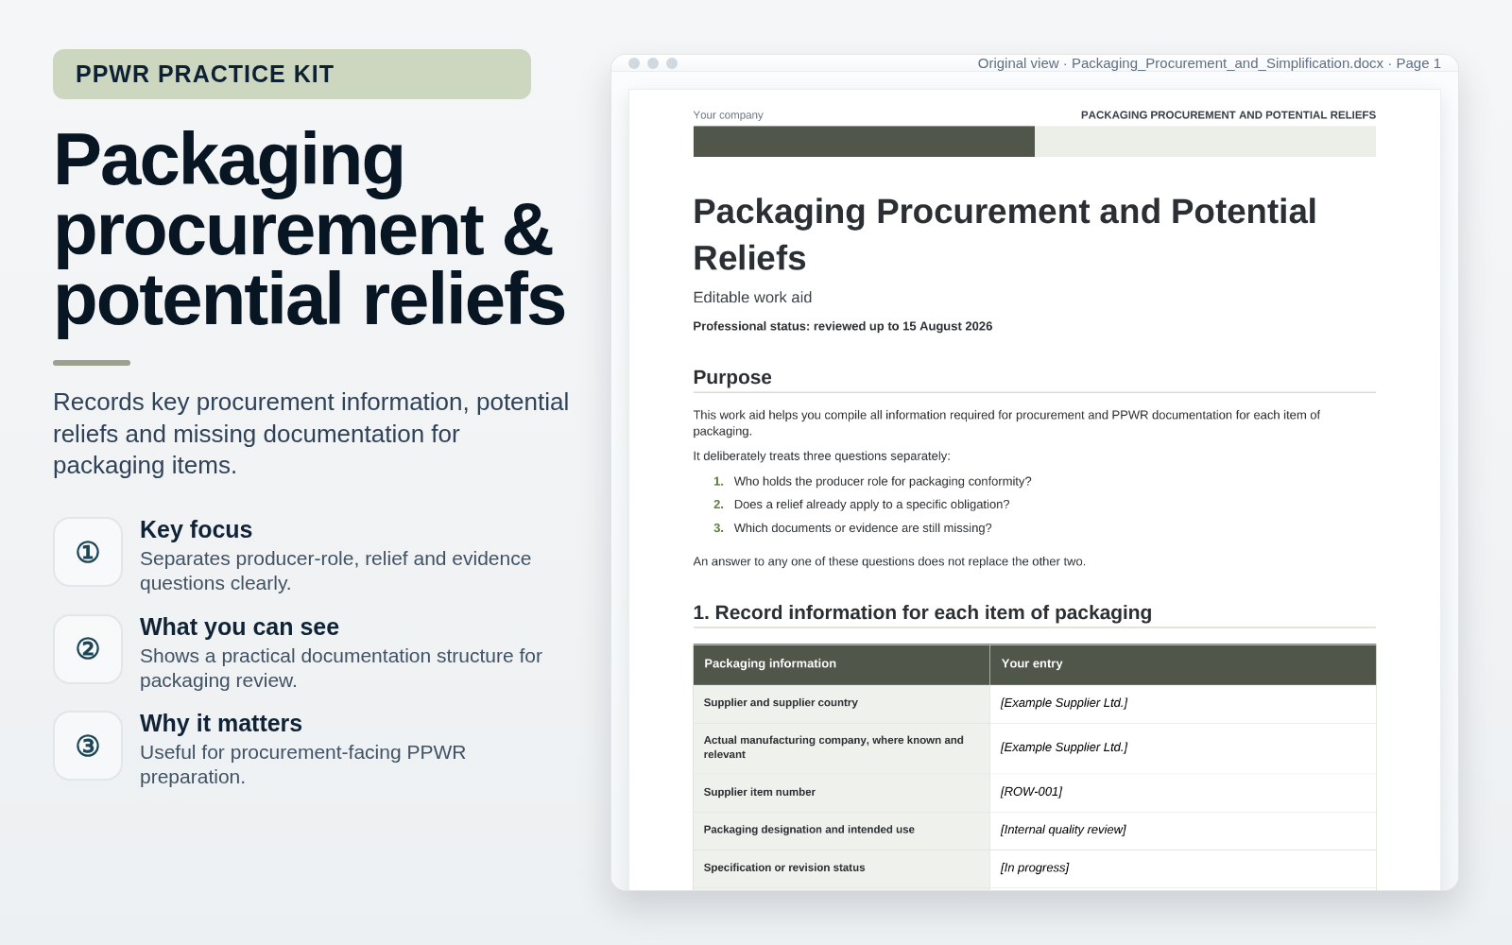Click the PPWR PRACTICE KIT badge
The width and height of the screenshot is (1512, 945).
(292, 74)
